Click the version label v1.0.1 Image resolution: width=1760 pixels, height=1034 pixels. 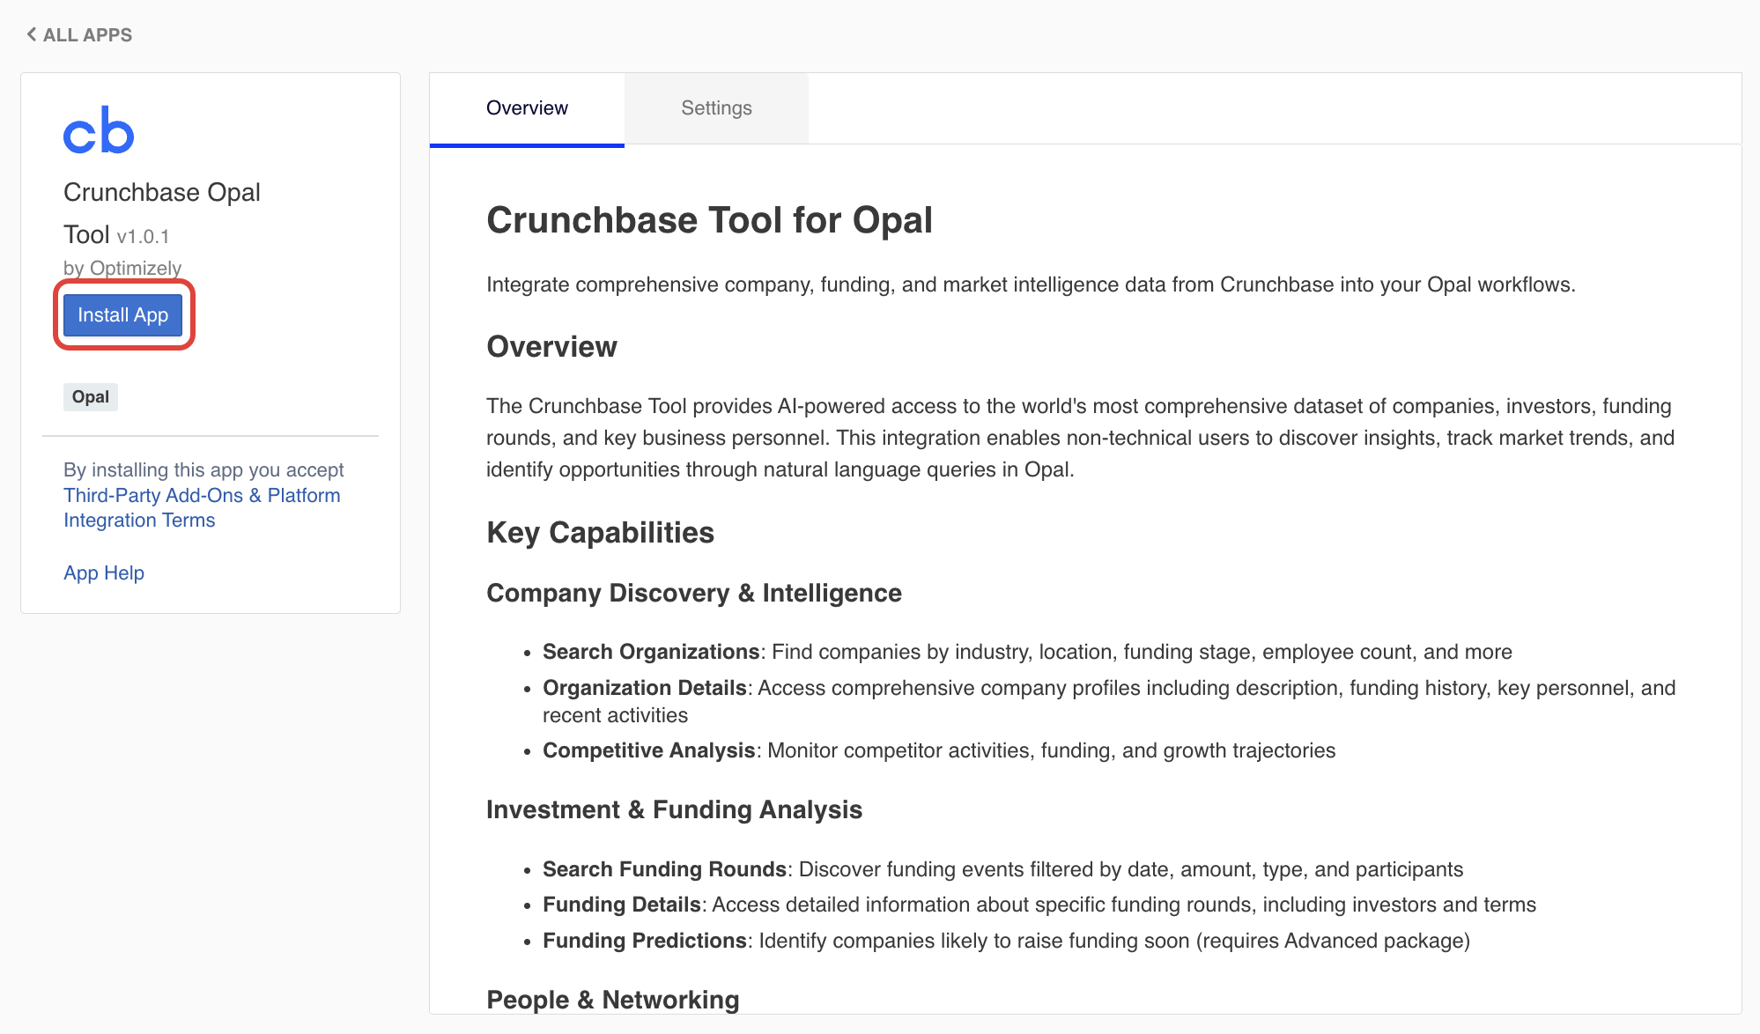(x=144, y=236)
